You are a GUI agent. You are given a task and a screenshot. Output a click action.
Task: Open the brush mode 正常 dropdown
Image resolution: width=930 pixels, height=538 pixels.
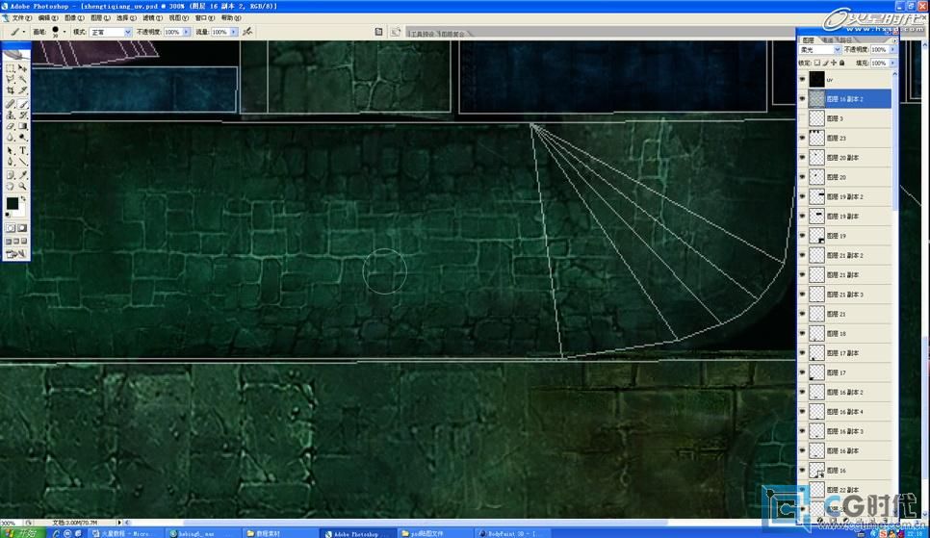[x=111, y=32]
